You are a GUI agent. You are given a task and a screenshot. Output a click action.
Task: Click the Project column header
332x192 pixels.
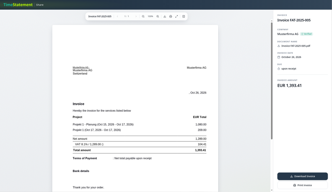click(x=77, y=117)
